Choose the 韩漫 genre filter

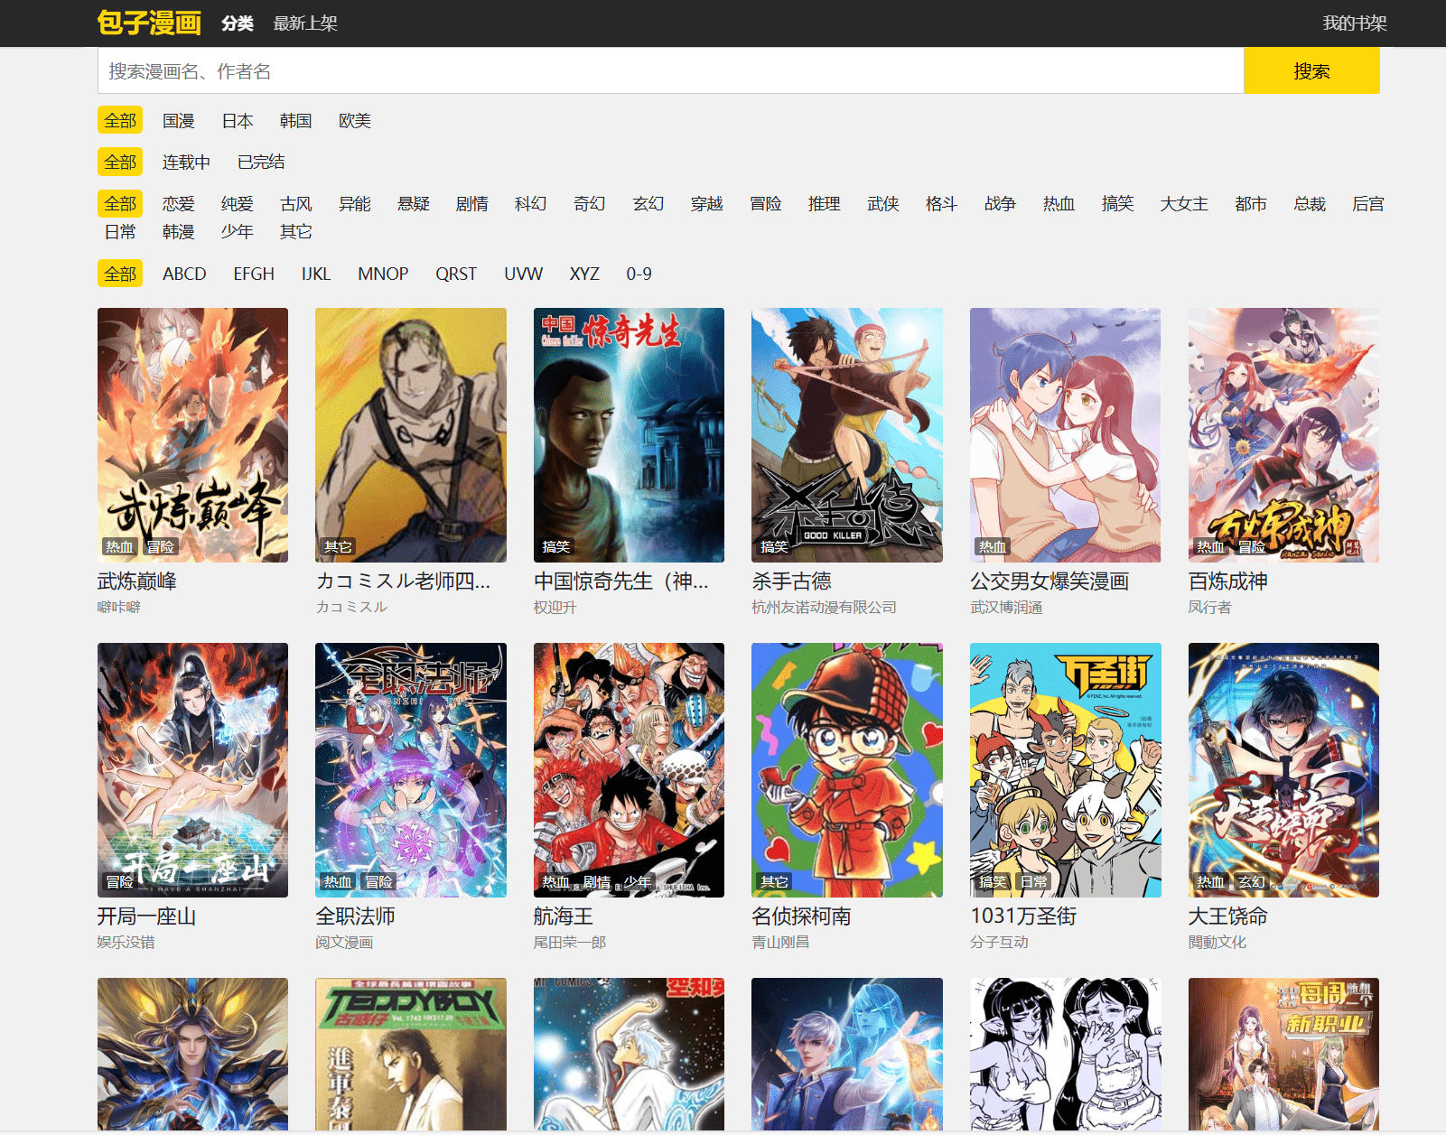[x=179, y=232]
